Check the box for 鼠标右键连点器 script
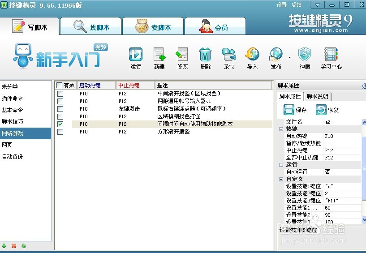Screen dimensions: 366x253 (x=60, y=109)
